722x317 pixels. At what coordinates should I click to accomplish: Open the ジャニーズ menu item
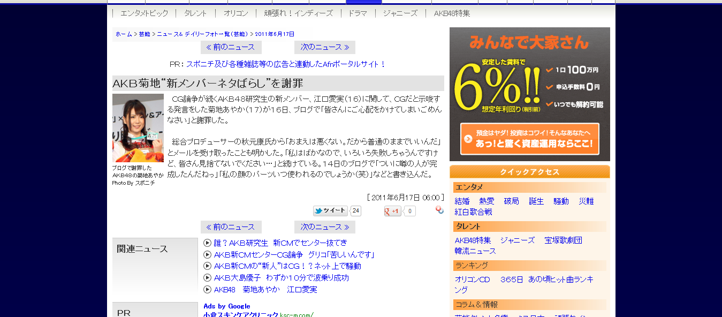click(x=400, y=13)
